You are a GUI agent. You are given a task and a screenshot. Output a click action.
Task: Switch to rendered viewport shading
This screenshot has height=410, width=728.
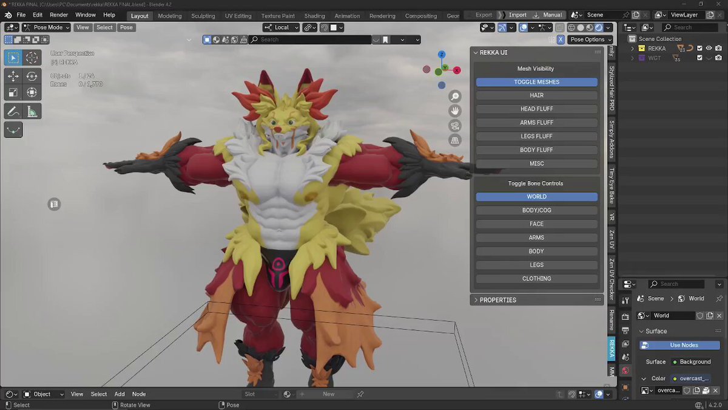tap(599, 27)
